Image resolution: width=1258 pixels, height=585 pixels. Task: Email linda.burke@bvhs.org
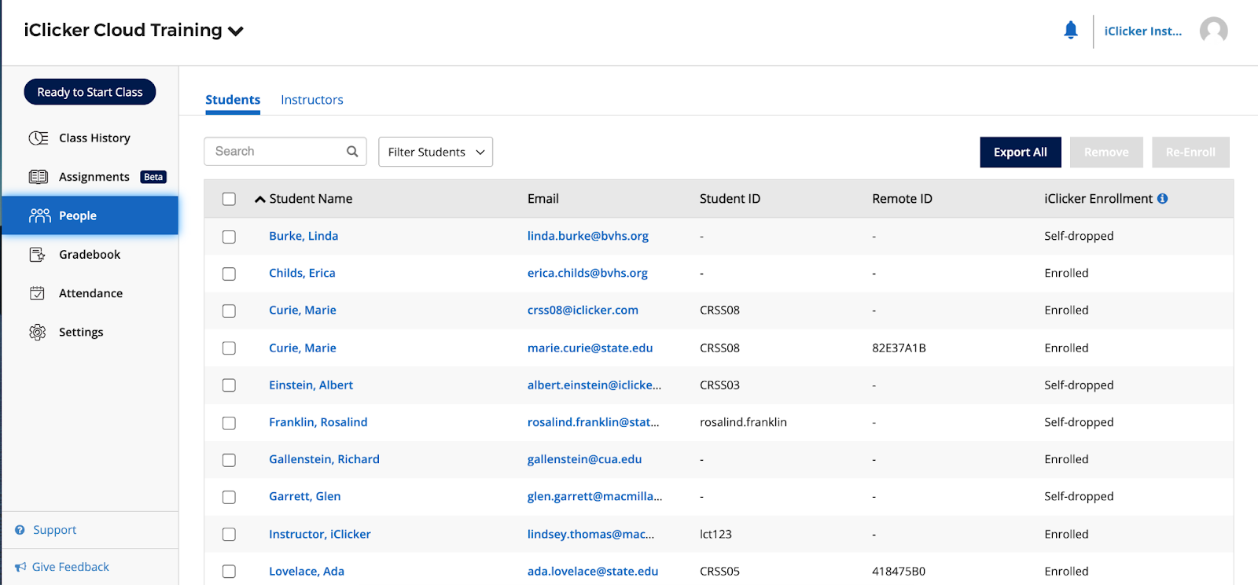pyautogui.click(x=588, y=236)
